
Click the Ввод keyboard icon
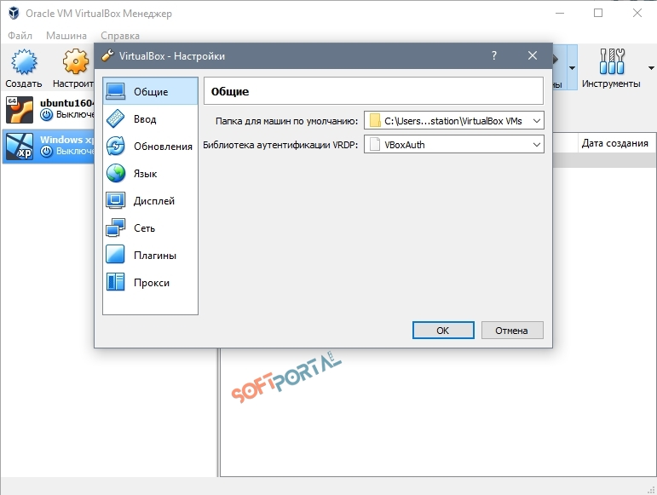[115, 118]
